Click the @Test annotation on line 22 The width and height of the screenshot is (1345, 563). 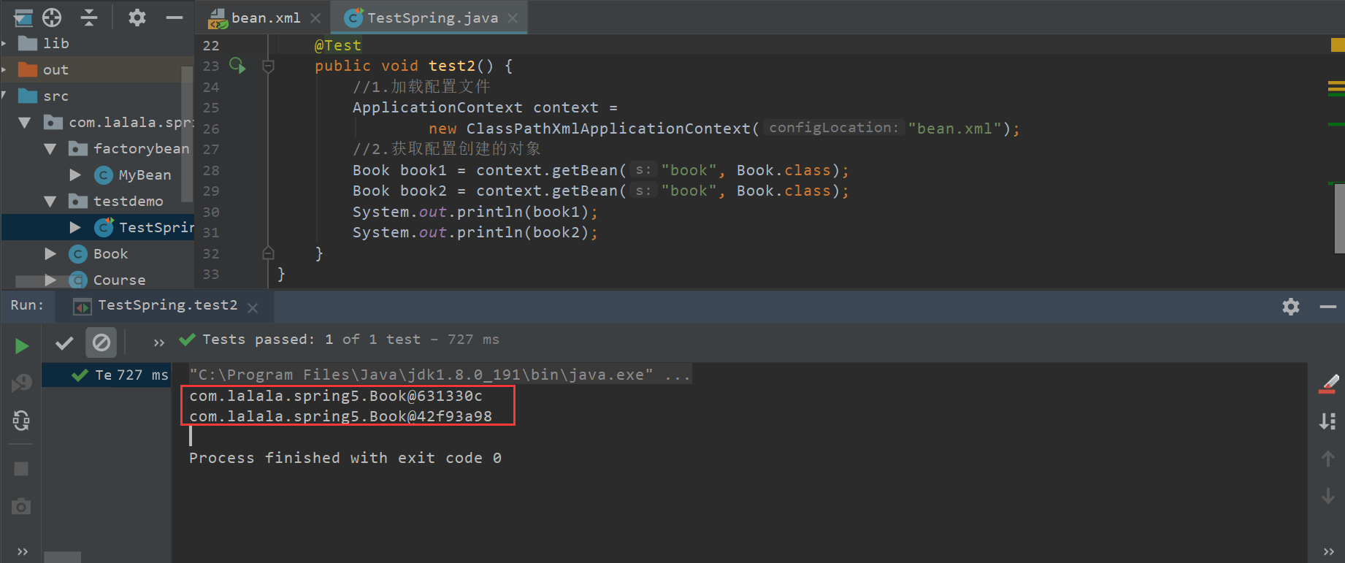337,45
